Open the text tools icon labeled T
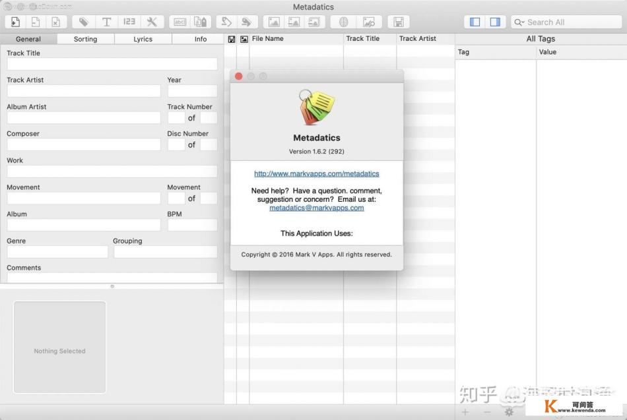This screenshot has width=627, height=420. [x=106, y=22]
